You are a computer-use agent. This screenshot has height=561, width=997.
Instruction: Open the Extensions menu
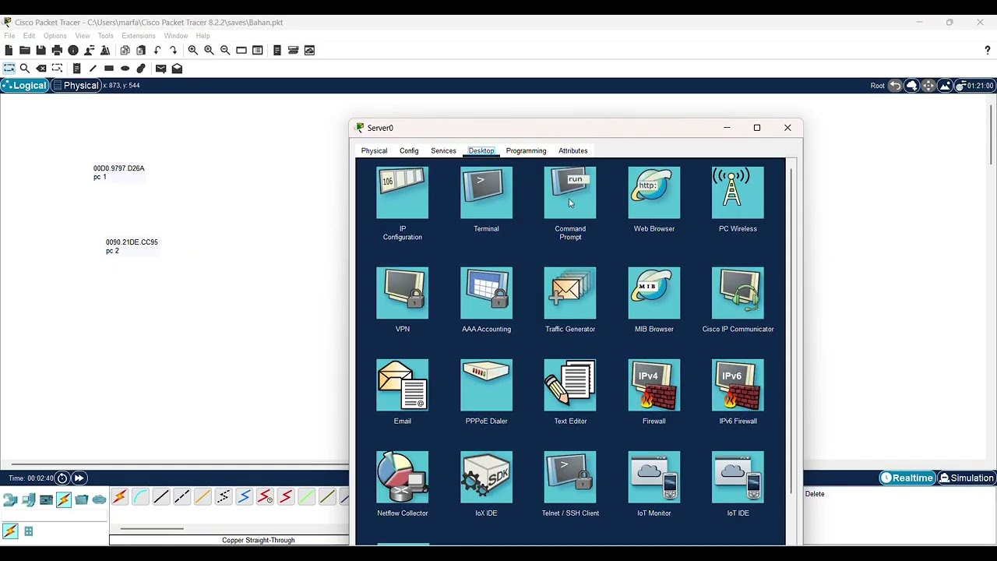pyautogui.click(x=139, y=36)
